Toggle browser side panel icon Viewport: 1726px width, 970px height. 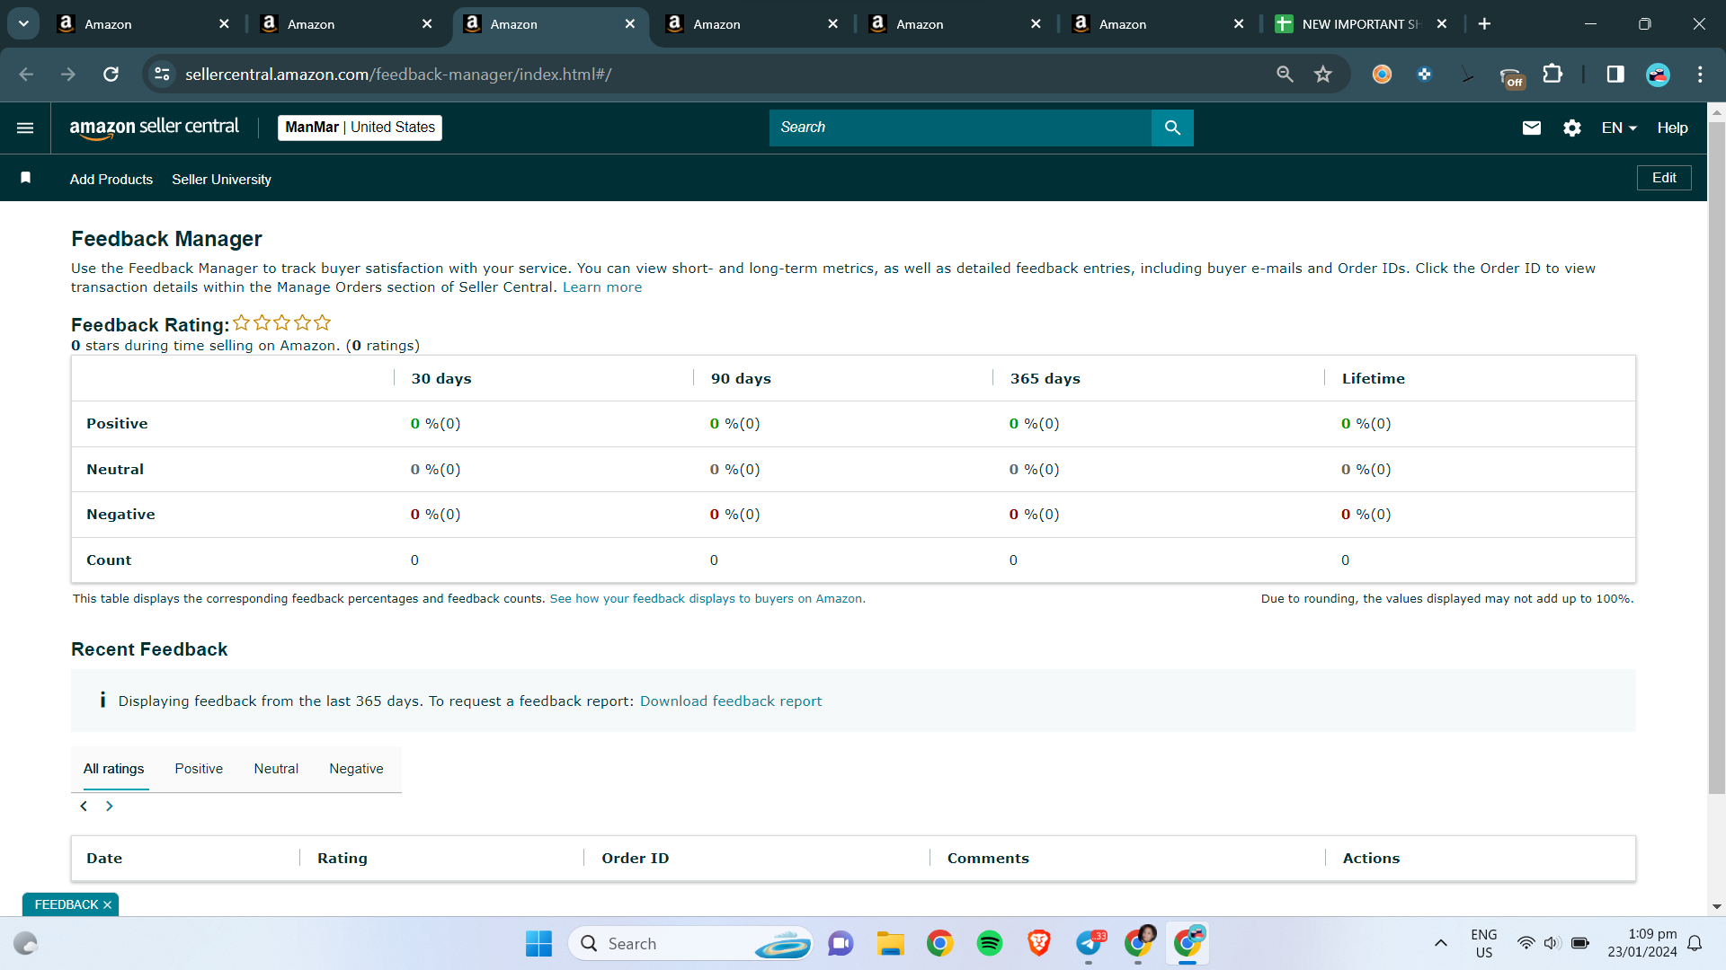tap(1615, 75)
